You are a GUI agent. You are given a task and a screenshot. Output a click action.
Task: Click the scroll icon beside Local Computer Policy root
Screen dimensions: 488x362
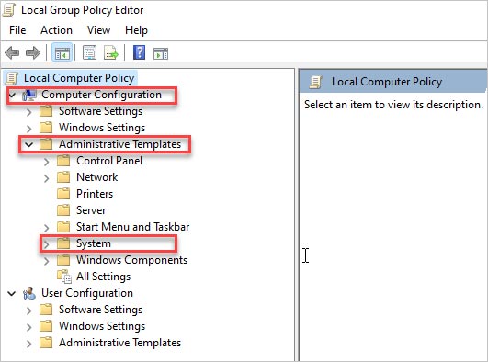pyautogui.click(x=12, y=78)
